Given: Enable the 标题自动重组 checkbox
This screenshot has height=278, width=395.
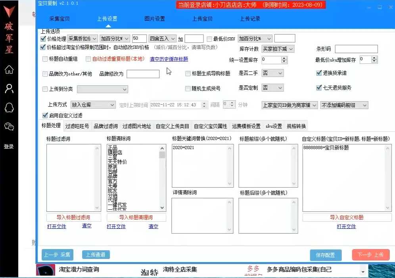Looking at the screenshot, I should 45,59.
